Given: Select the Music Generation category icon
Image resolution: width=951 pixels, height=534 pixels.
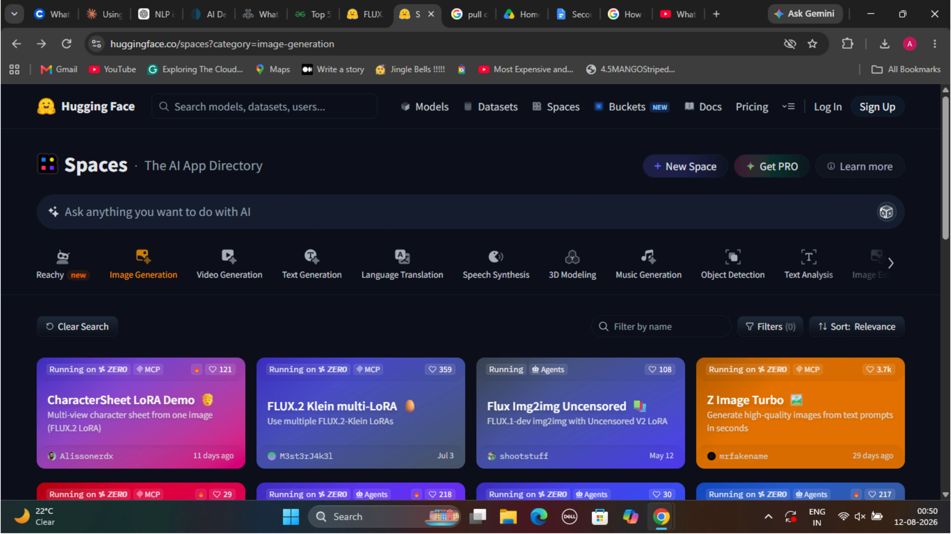Looking at the screenshot, I should point(648,256).
